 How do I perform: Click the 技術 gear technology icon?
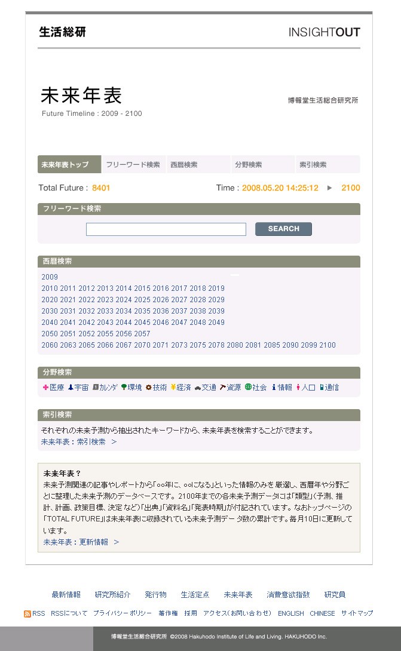[x=149, y=388]
